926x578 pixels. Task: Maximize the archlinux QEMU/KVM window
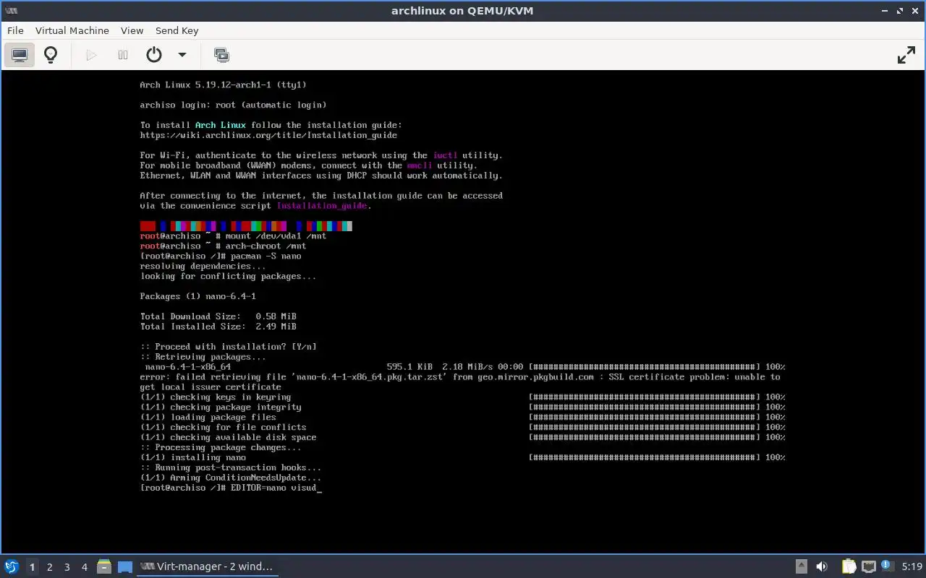(901, 10)
